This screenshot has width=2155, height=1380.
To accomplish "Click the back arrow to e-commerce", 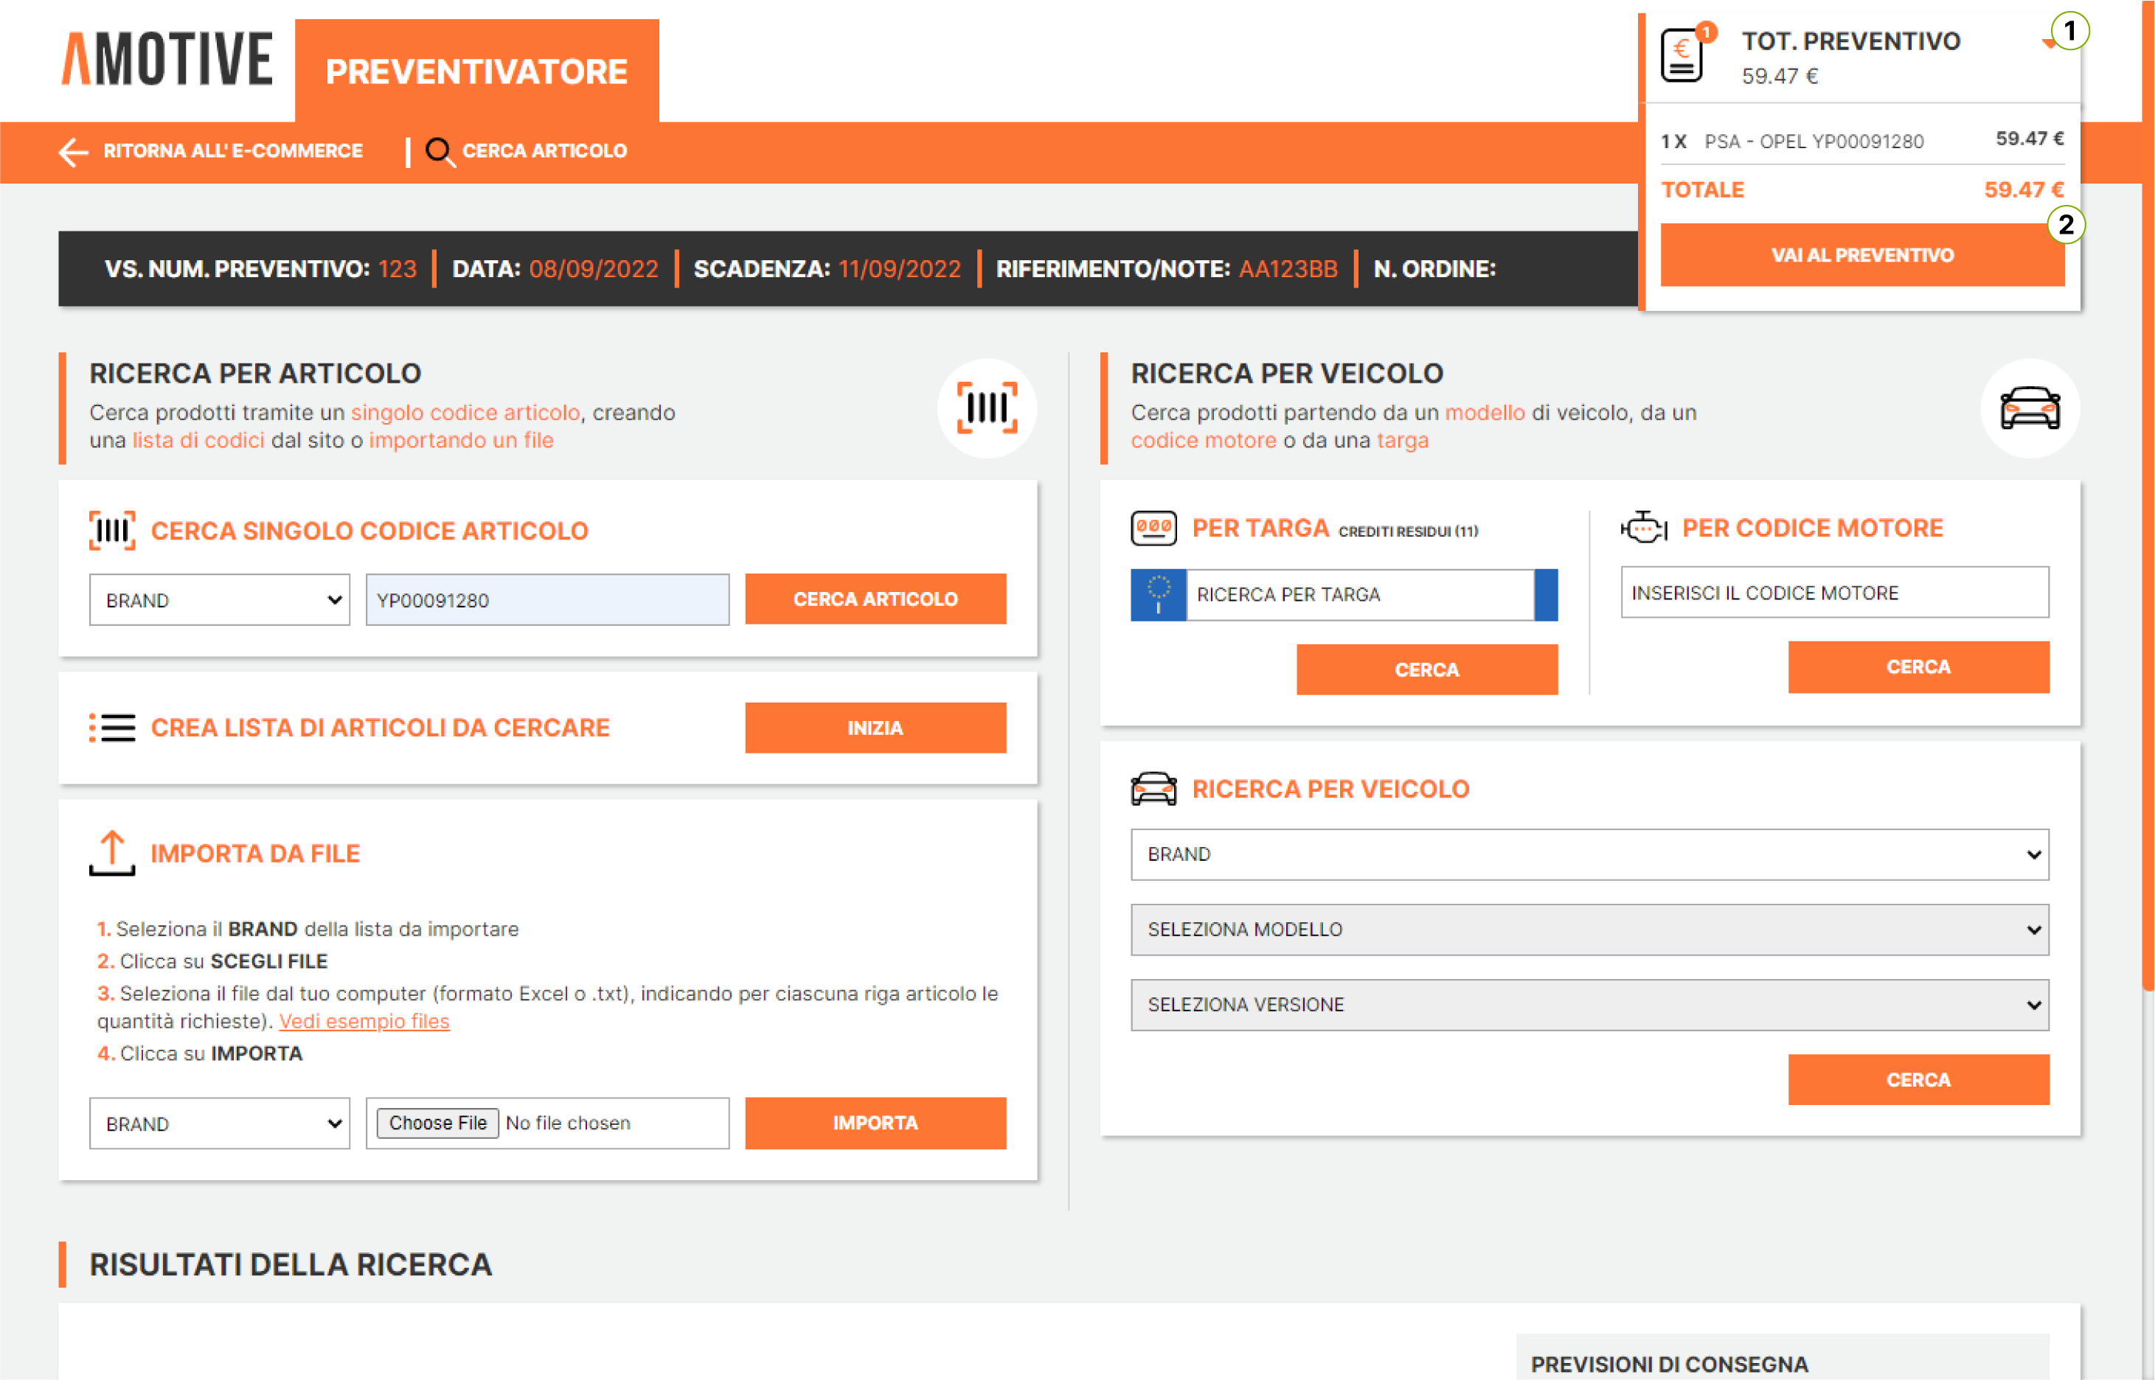I will click(x=74, y=151).
